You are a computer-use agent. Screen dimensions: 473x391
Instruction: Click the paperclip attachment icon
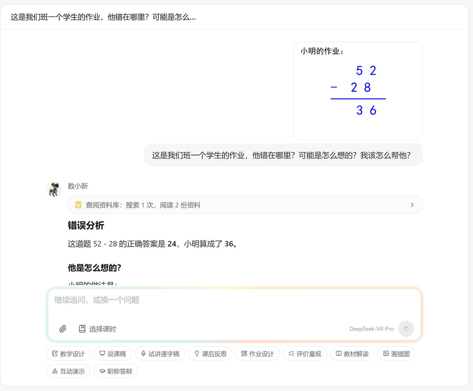63,329
